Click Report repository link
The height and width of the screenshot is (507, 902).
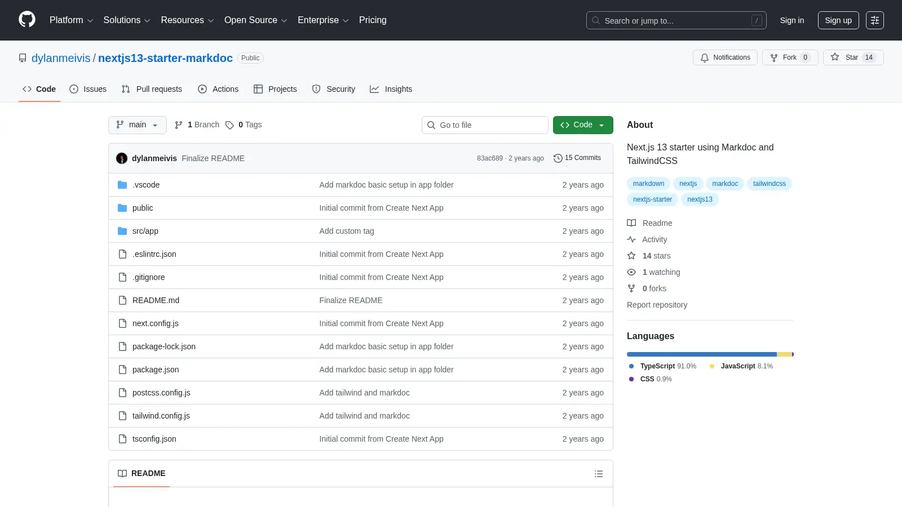657,305
